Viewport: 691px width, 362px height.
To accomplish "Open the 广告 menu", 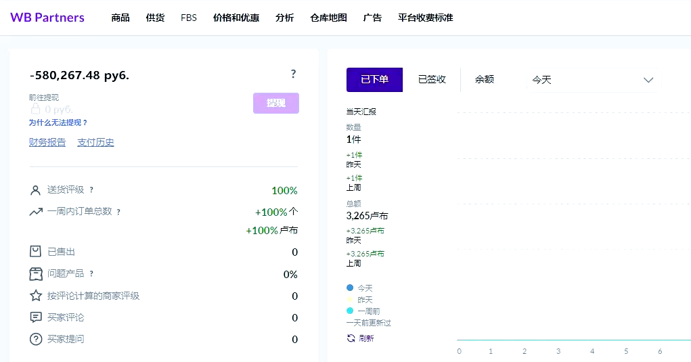I will [372, 18].
